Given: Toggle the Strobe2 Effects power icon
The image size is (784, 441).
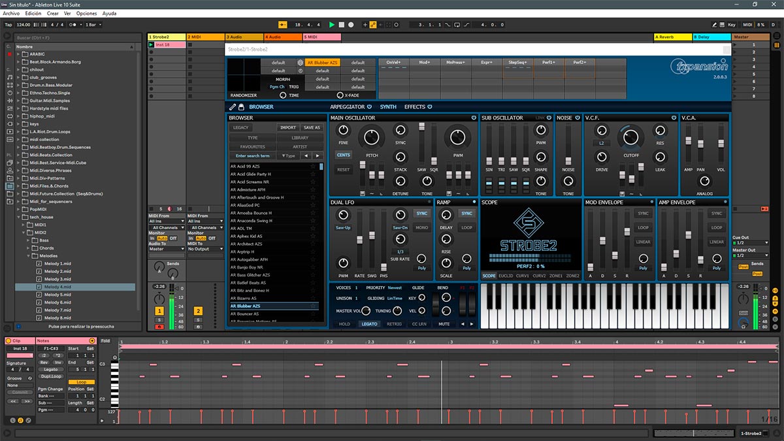Looking at the screenshot, I should (x=429, y=106).
